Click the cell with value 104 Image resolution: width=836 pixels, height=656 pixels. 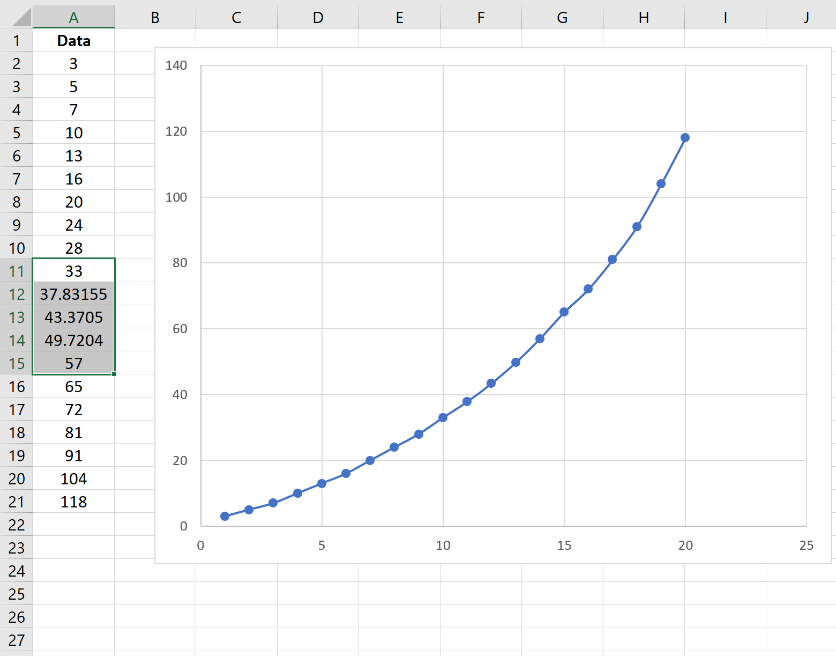coord(73,478)
